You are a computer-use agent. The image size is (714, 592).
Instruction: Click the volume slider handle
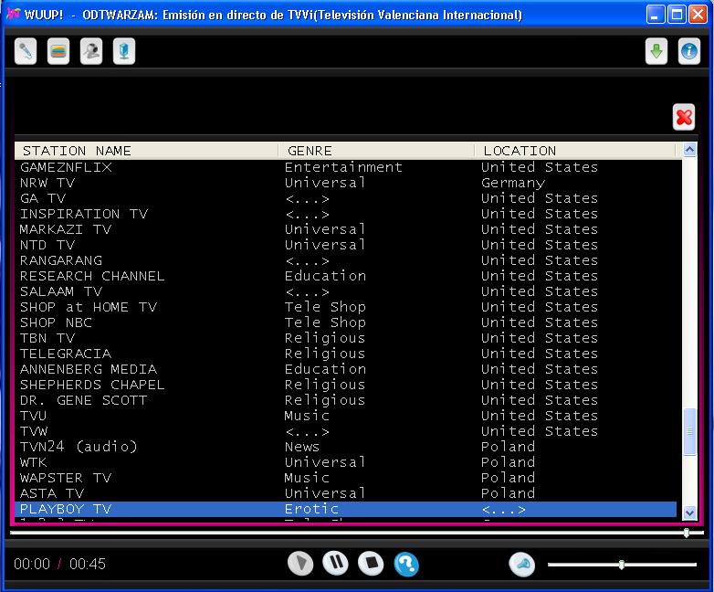pos(622,565)
